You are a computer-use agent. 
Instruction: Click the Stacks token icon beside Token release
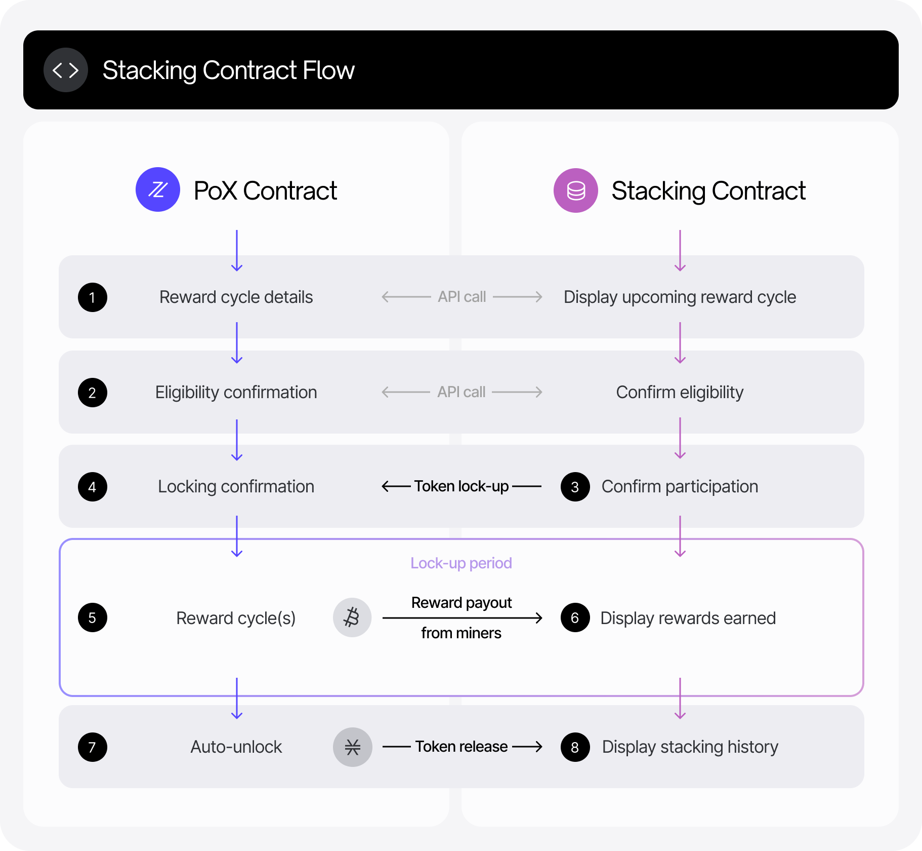(x=353, y=747)
